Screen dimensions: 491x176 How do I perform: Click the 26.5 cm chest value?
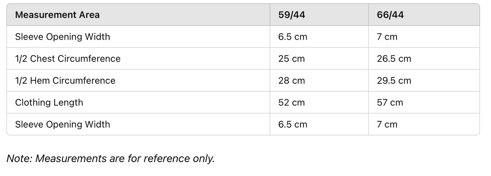pos(394,59)
